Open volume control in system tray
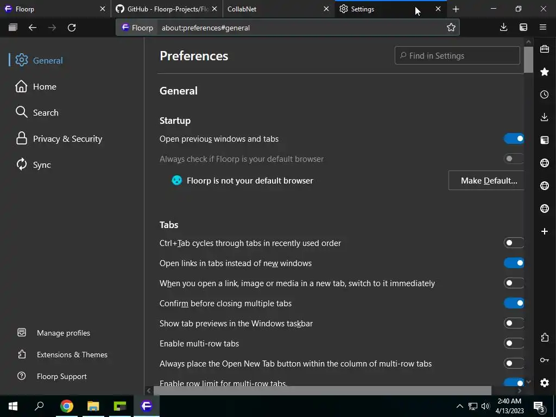The width and height of the screenshot is (556, 417). [x=485, y=406]
